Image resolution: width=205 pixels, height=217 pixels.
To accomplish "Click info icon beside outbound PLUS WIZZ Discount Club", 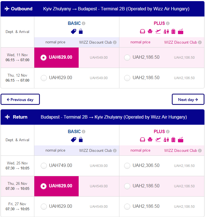I will coord(200,42).
